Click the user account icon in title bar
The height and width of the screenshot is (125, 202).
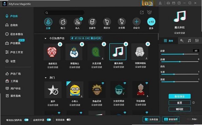160,3
